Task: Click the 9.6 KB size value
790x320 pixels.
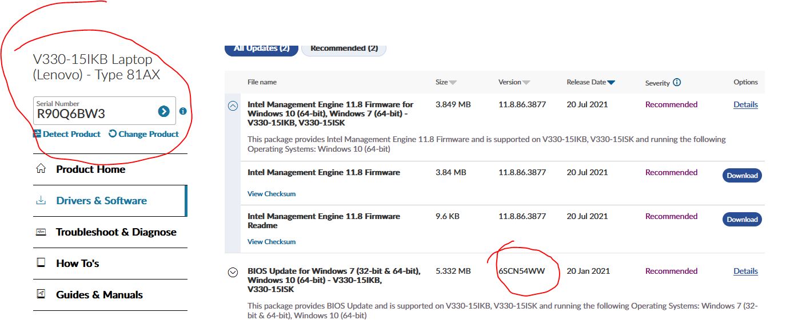Action: click(448, 216)
